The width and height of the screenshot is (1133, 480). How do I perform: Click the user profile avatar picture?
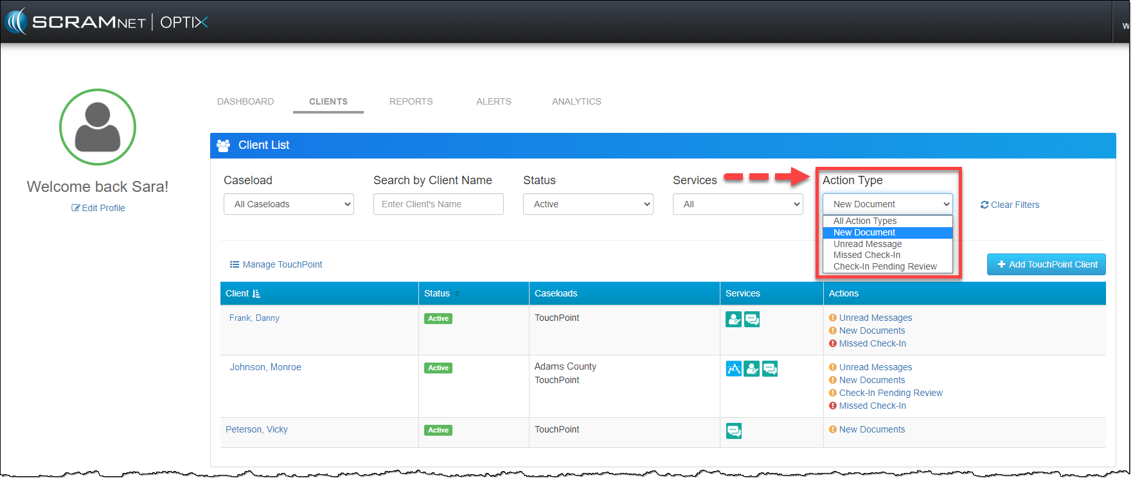pyautogui.click(x=98, y=127)
